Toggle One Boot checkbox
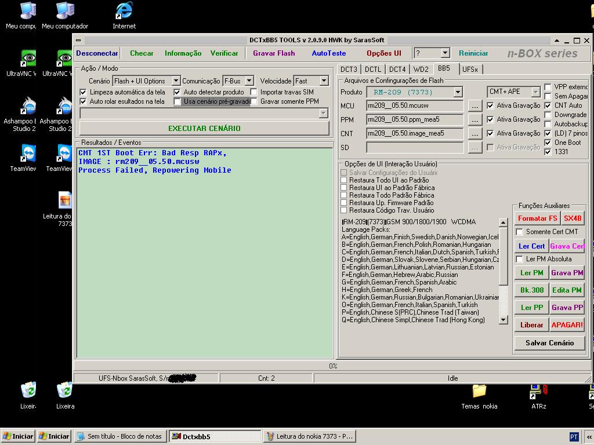594x445 pixels. 548,143
